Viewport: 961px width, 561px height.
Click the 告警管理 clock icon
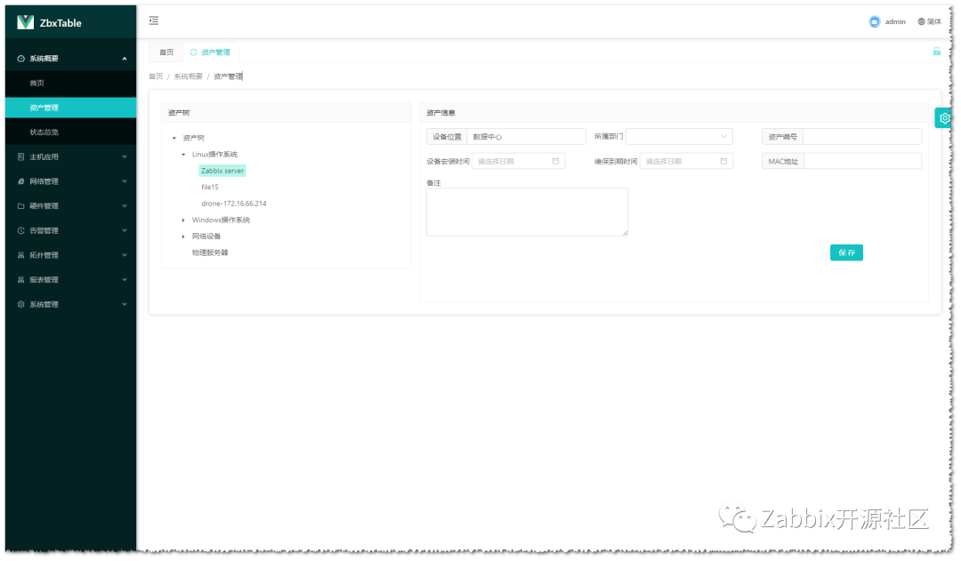[x=20, y=230]
